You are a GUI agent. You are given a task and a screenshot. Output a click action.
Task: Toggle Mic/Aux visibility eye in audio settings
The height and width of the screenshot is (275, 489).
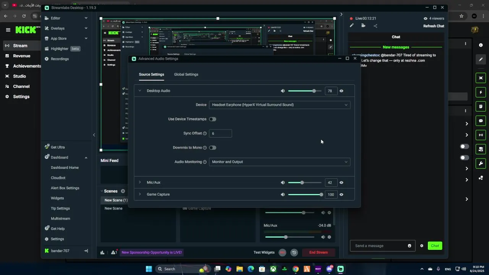click(342, 183)
